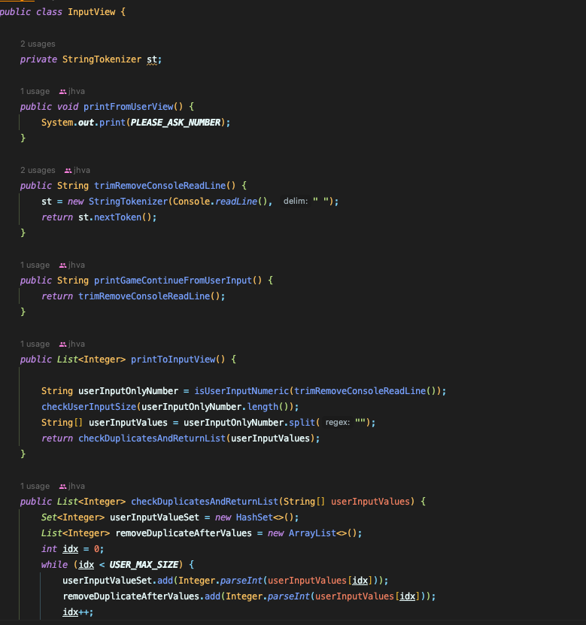Open the 2 usages hint above the st field
Image resolution: width=586 pixels, height=625 pixels.
pyautogui.click(x=38, y=44)
